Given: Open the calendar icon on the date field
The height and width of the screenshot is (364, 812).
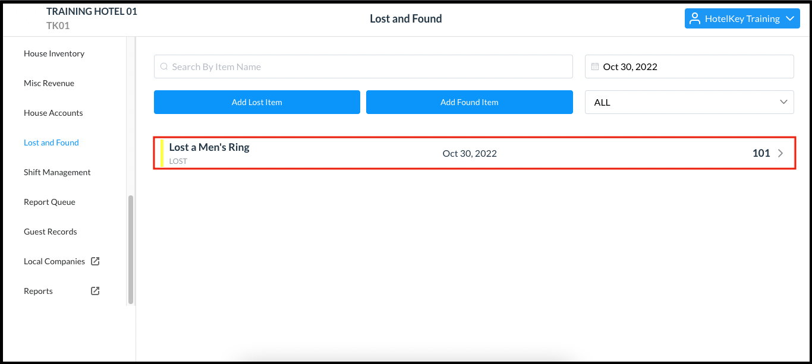Looking at the screenshot, I should pyautogui.click(x=594, y=67).
